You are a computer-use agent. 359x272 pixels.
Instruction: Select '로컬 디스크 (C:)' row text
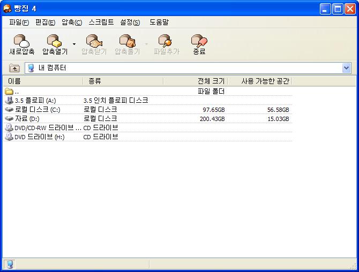tap(38, 110)
